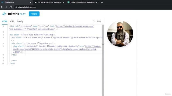Click the closing </div> on line 9
This screenshot has height=96, width=172.
[x=14, y=61]
